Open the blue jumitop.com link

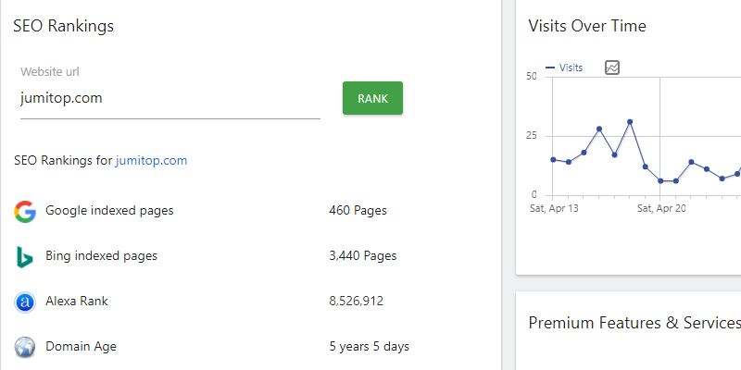[x=151, y=161]
